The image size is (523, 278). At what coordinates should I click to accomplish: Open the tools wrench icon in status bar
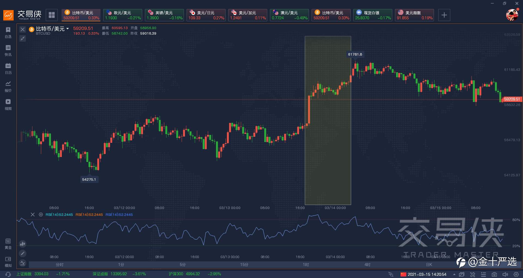click(x=473, y=274)
